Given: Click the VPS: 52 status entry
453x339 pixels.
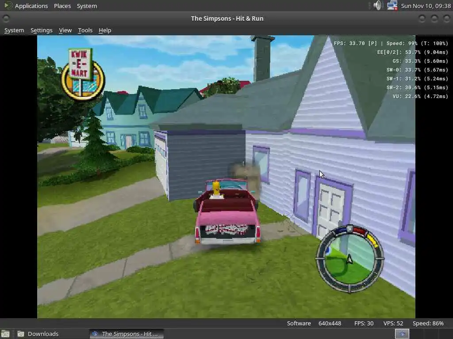Looking at the screenshot, I should click(x=393, y=324).
